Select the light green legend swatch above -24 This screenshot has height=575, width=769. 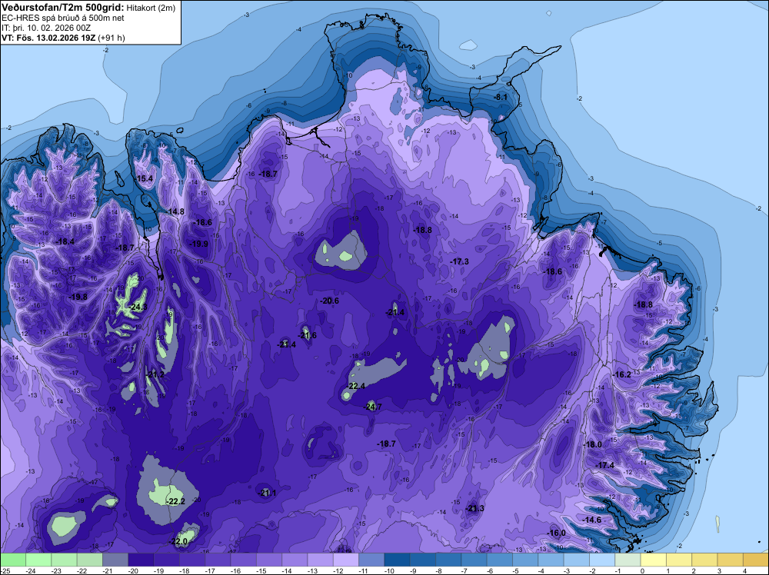(38, 560)
